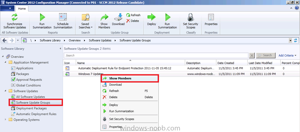This screenshot has width=300, height=132.
Task: Sort by Date Created column
Action: (x=232, y=63)
